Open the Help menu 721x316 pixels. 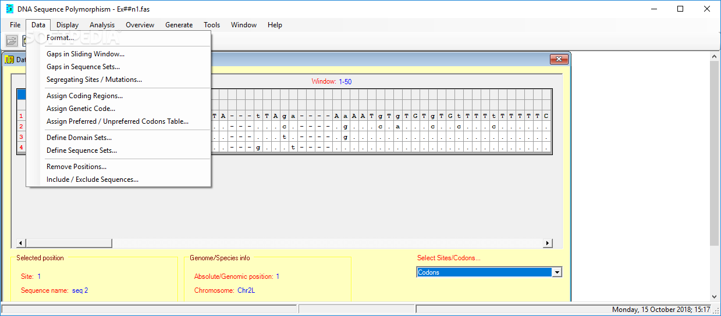275,25
